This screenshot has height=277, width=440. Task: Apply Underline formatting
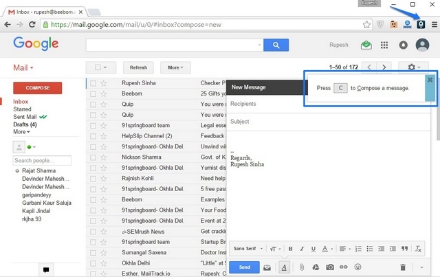point(313,249)
